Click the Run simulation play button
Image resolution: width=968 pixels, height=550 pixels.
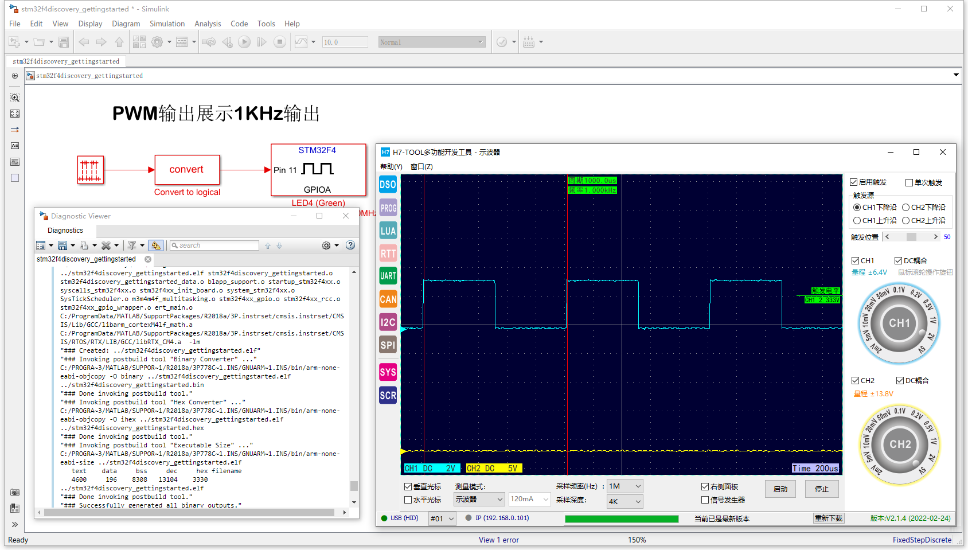point(244,42)
